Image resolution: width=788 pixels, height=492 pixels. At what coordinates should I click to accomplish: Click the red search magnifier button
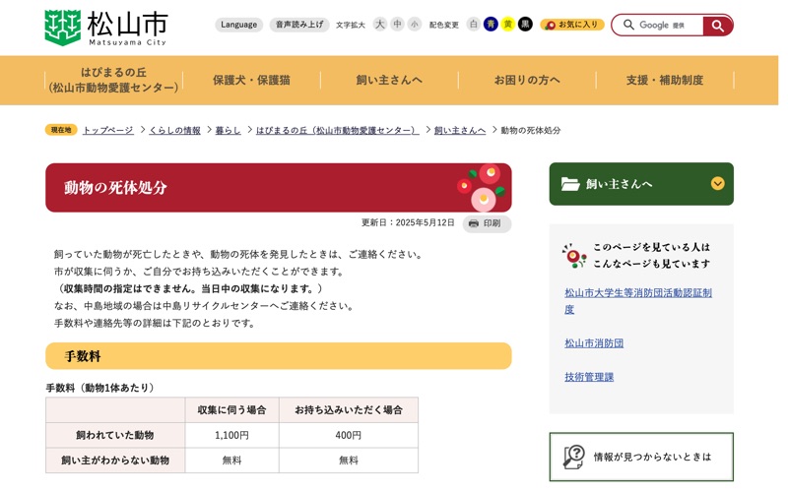[718, 26]
